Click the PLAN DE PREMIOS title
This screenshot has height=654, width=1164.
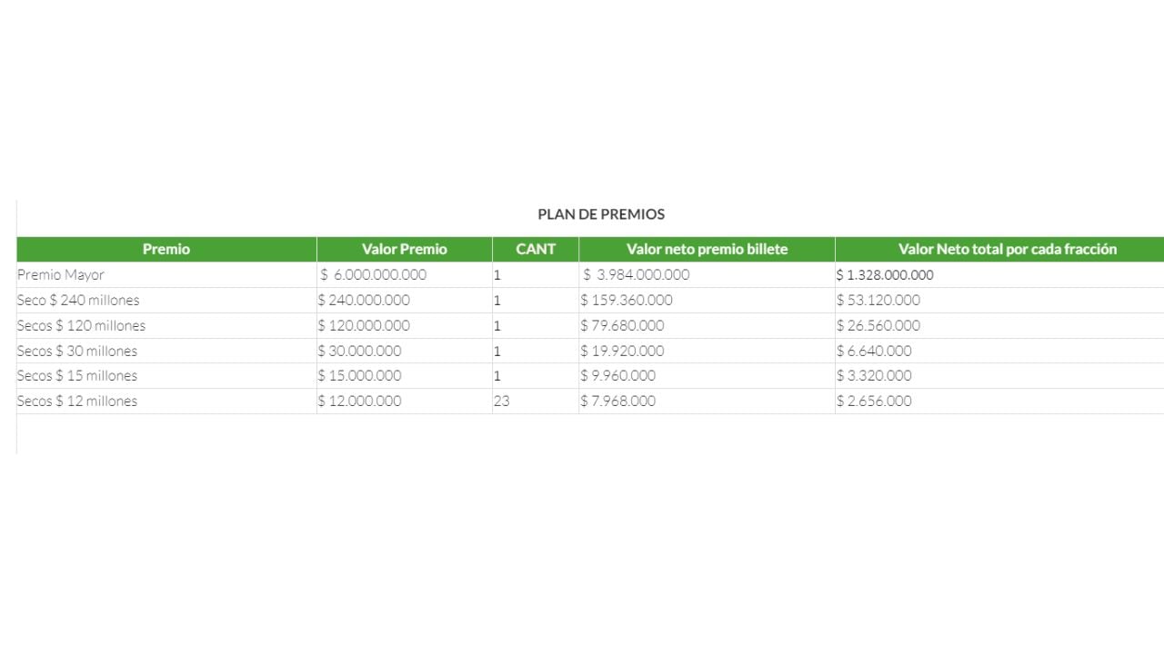(x=601, y=214)
